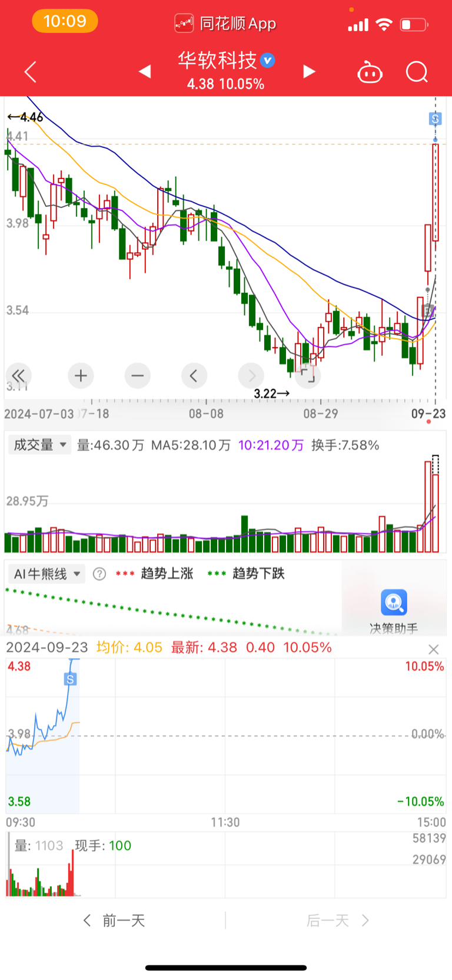Tap the S signal marker on K-line chart

[435, 119]
